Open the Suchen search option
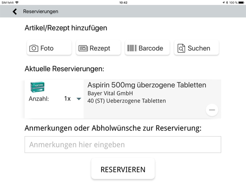246x185 pixels. (197, 48)
